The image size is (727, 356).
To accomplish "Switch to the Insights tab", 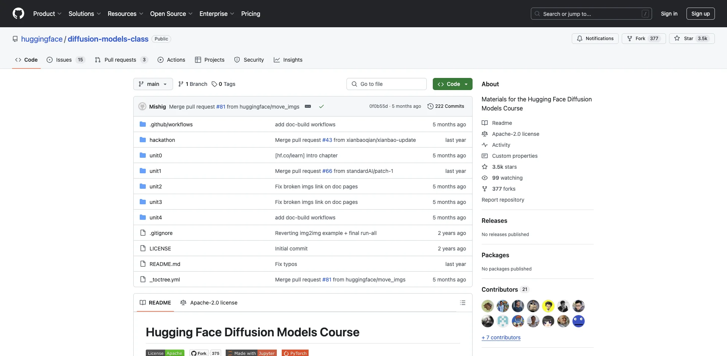I will coord(288,60).
